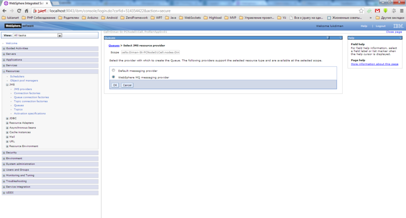Open the Java bookmarks folder
The image size is (406, 218).
171,18
